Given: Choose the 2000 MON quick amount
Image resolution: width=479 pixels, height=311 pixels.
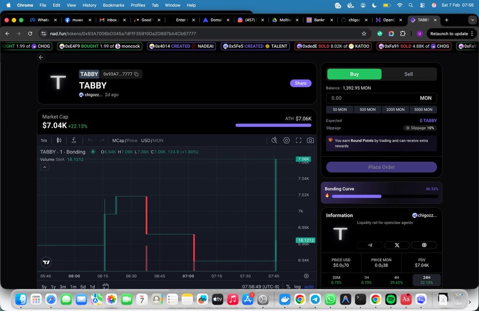Looking at the screenshot, I should (x=395, y=109).
